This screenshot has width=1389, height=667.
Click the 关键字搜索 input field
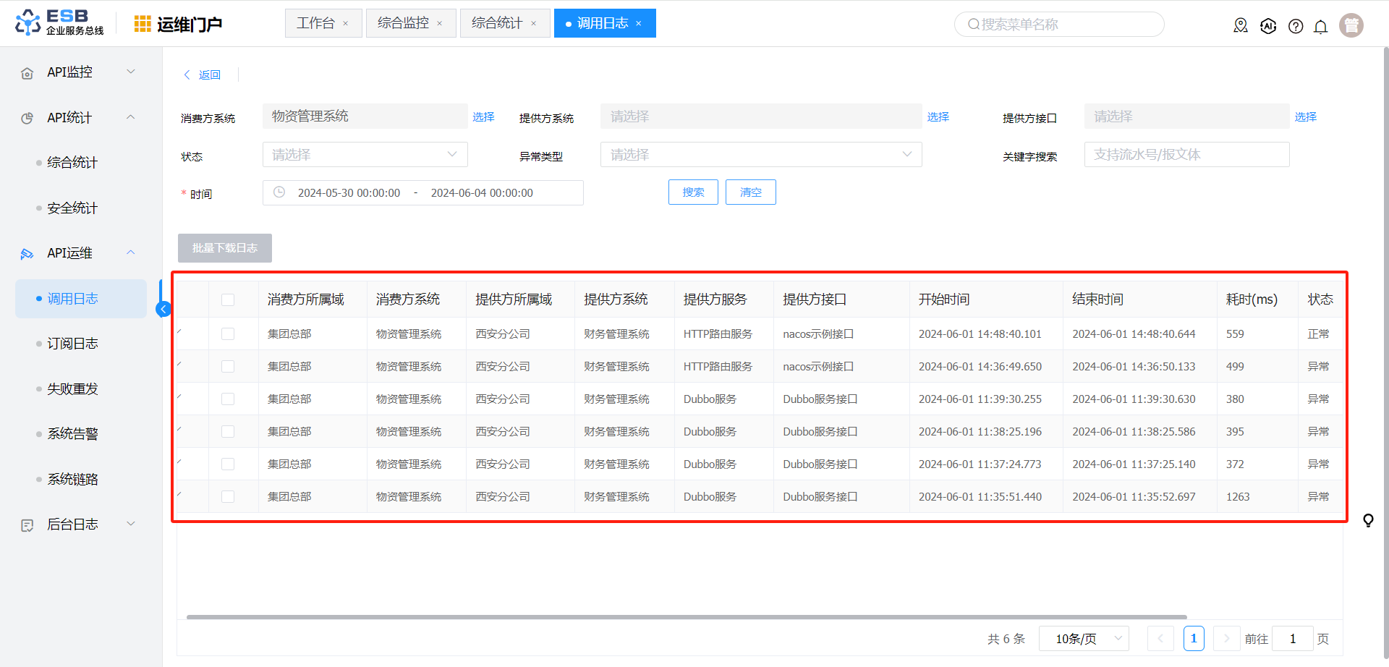[x=1186, y=155]
